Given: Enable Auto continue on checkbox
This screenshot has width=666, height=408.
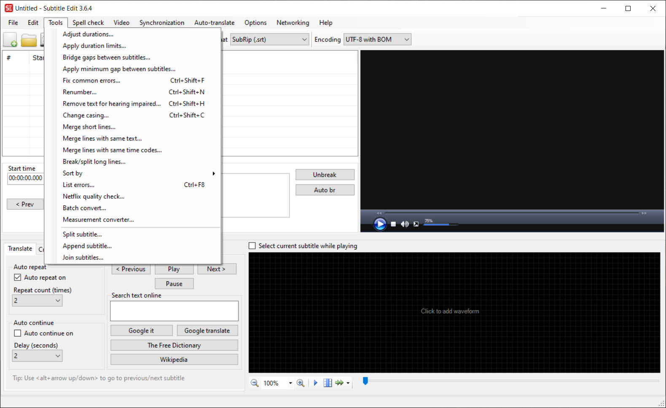Looking at the screenshot, I should coord(18,333).
